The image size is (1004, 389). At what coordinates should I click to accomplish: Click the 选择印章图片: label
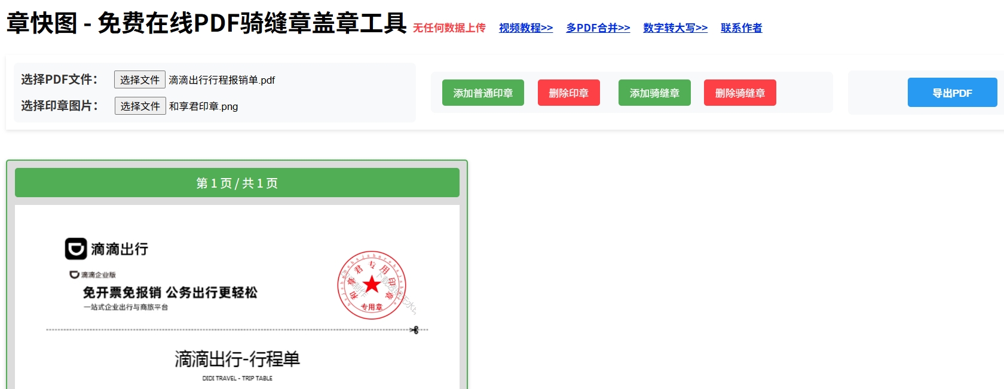point(59,106)
